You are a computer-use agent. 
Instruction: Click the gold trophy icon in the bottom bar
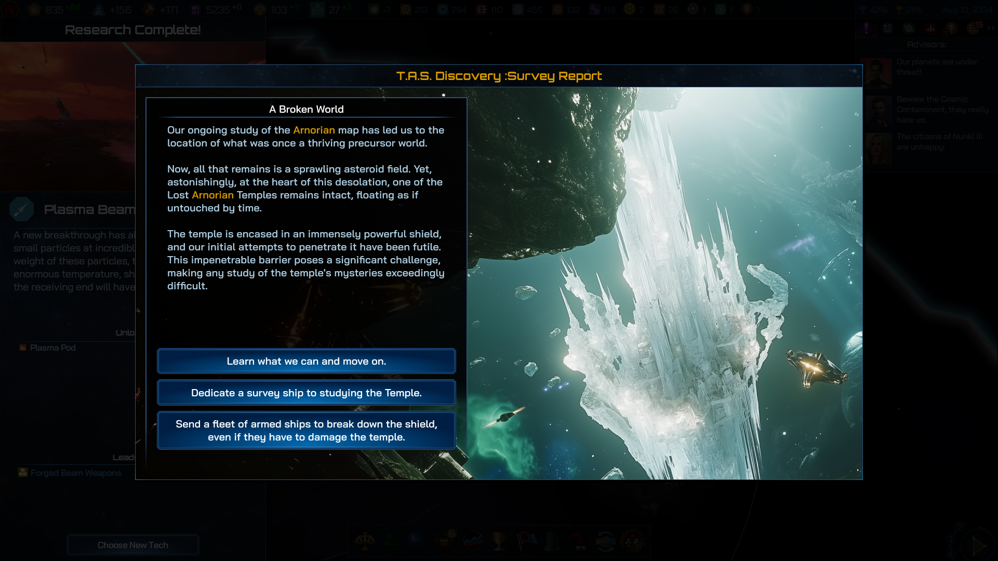[x=499, y=542]
